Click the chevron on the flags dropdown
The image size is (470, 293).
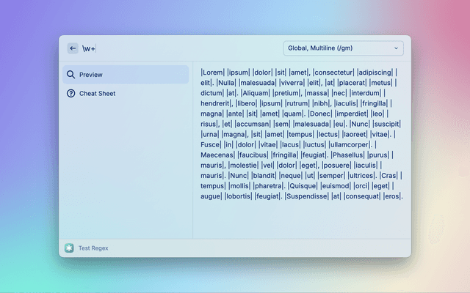click(397, 48)
